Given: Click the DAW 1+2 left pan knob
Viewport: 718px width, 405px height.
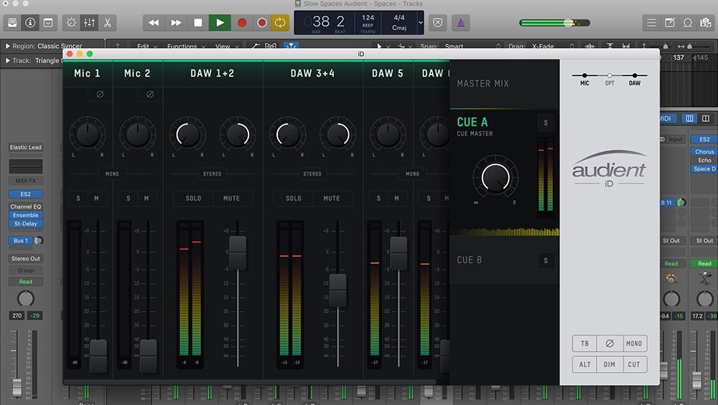Looking at the screenshot, I should pos(187,134).
